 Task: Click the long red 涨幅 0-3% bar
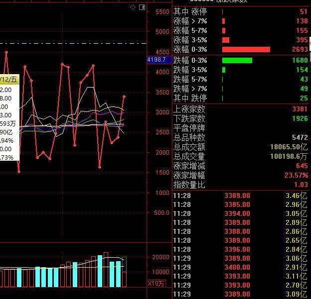tap(246, 50)
